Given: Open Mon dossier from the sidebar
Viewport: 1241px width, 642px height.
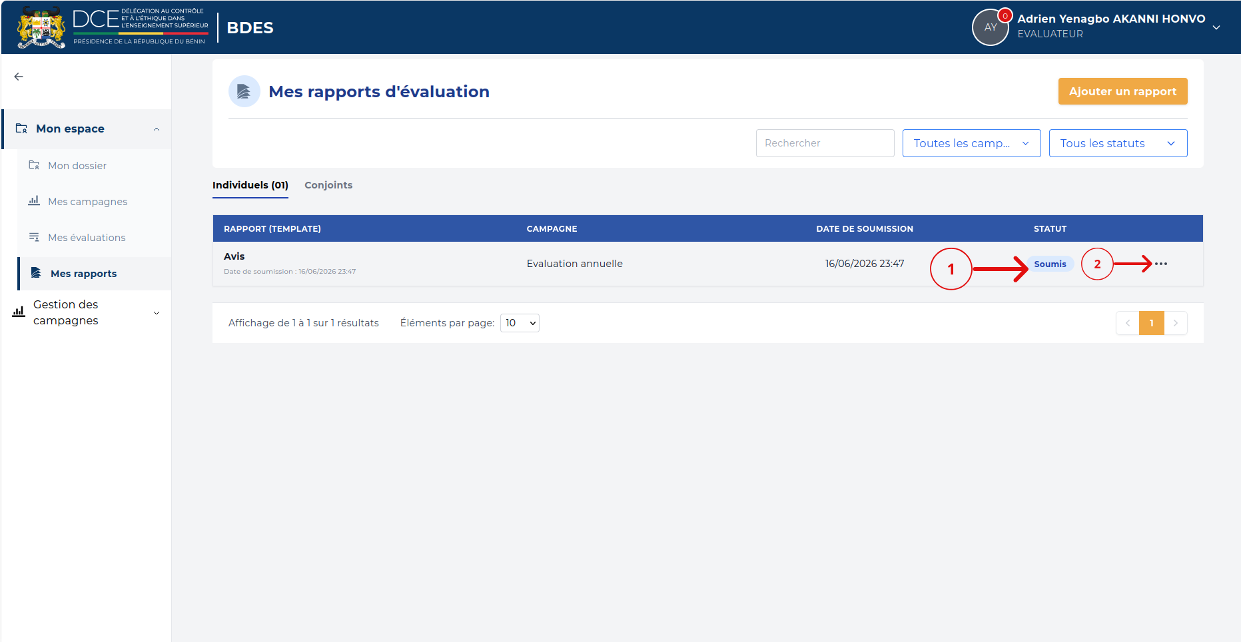Looking at the screenshot, I should (x=77, y=165).
